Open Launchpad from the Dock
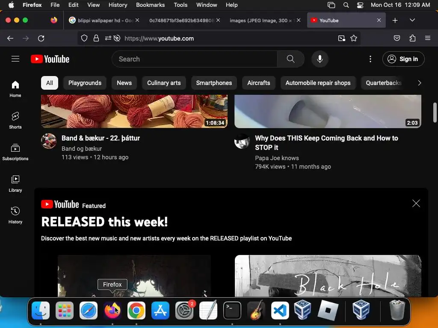 pyautogui.click(x=65, y=310)
